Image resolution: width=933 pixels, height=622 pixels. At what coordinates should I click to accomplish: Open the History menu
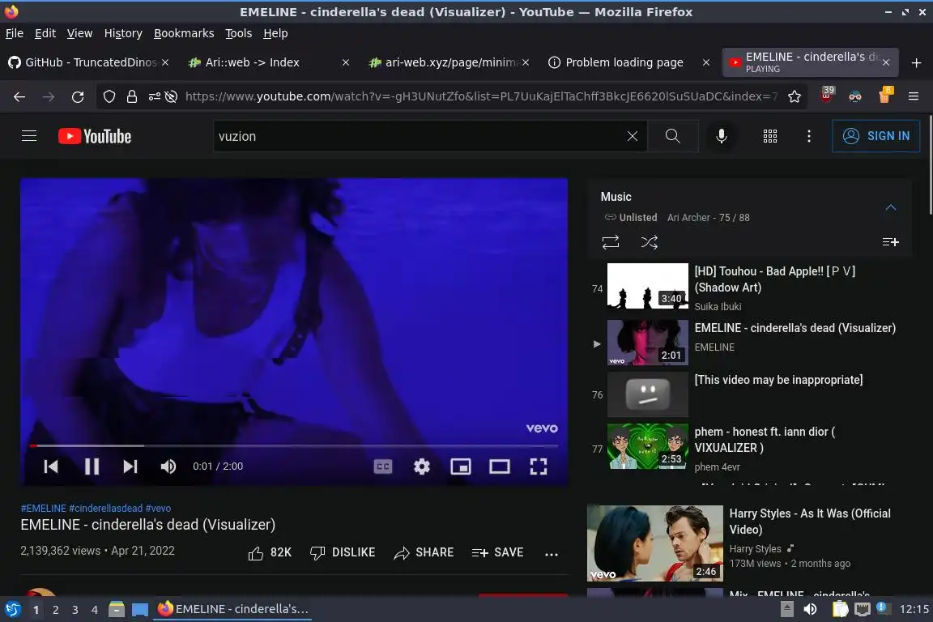(123, 33)
